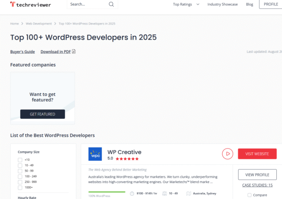Click the location map icon
Image resolution: width=282 pixels, height=199 pixels.
188,194
